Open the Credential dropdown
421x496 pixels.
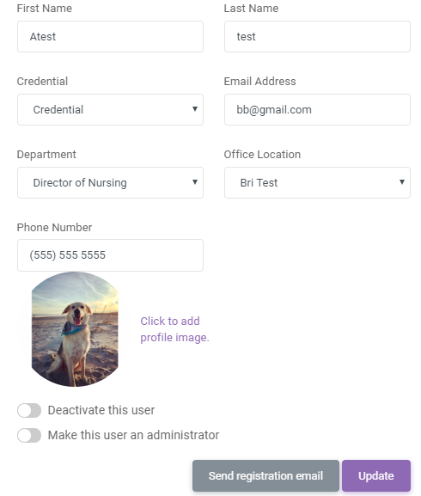coord(110,109)
